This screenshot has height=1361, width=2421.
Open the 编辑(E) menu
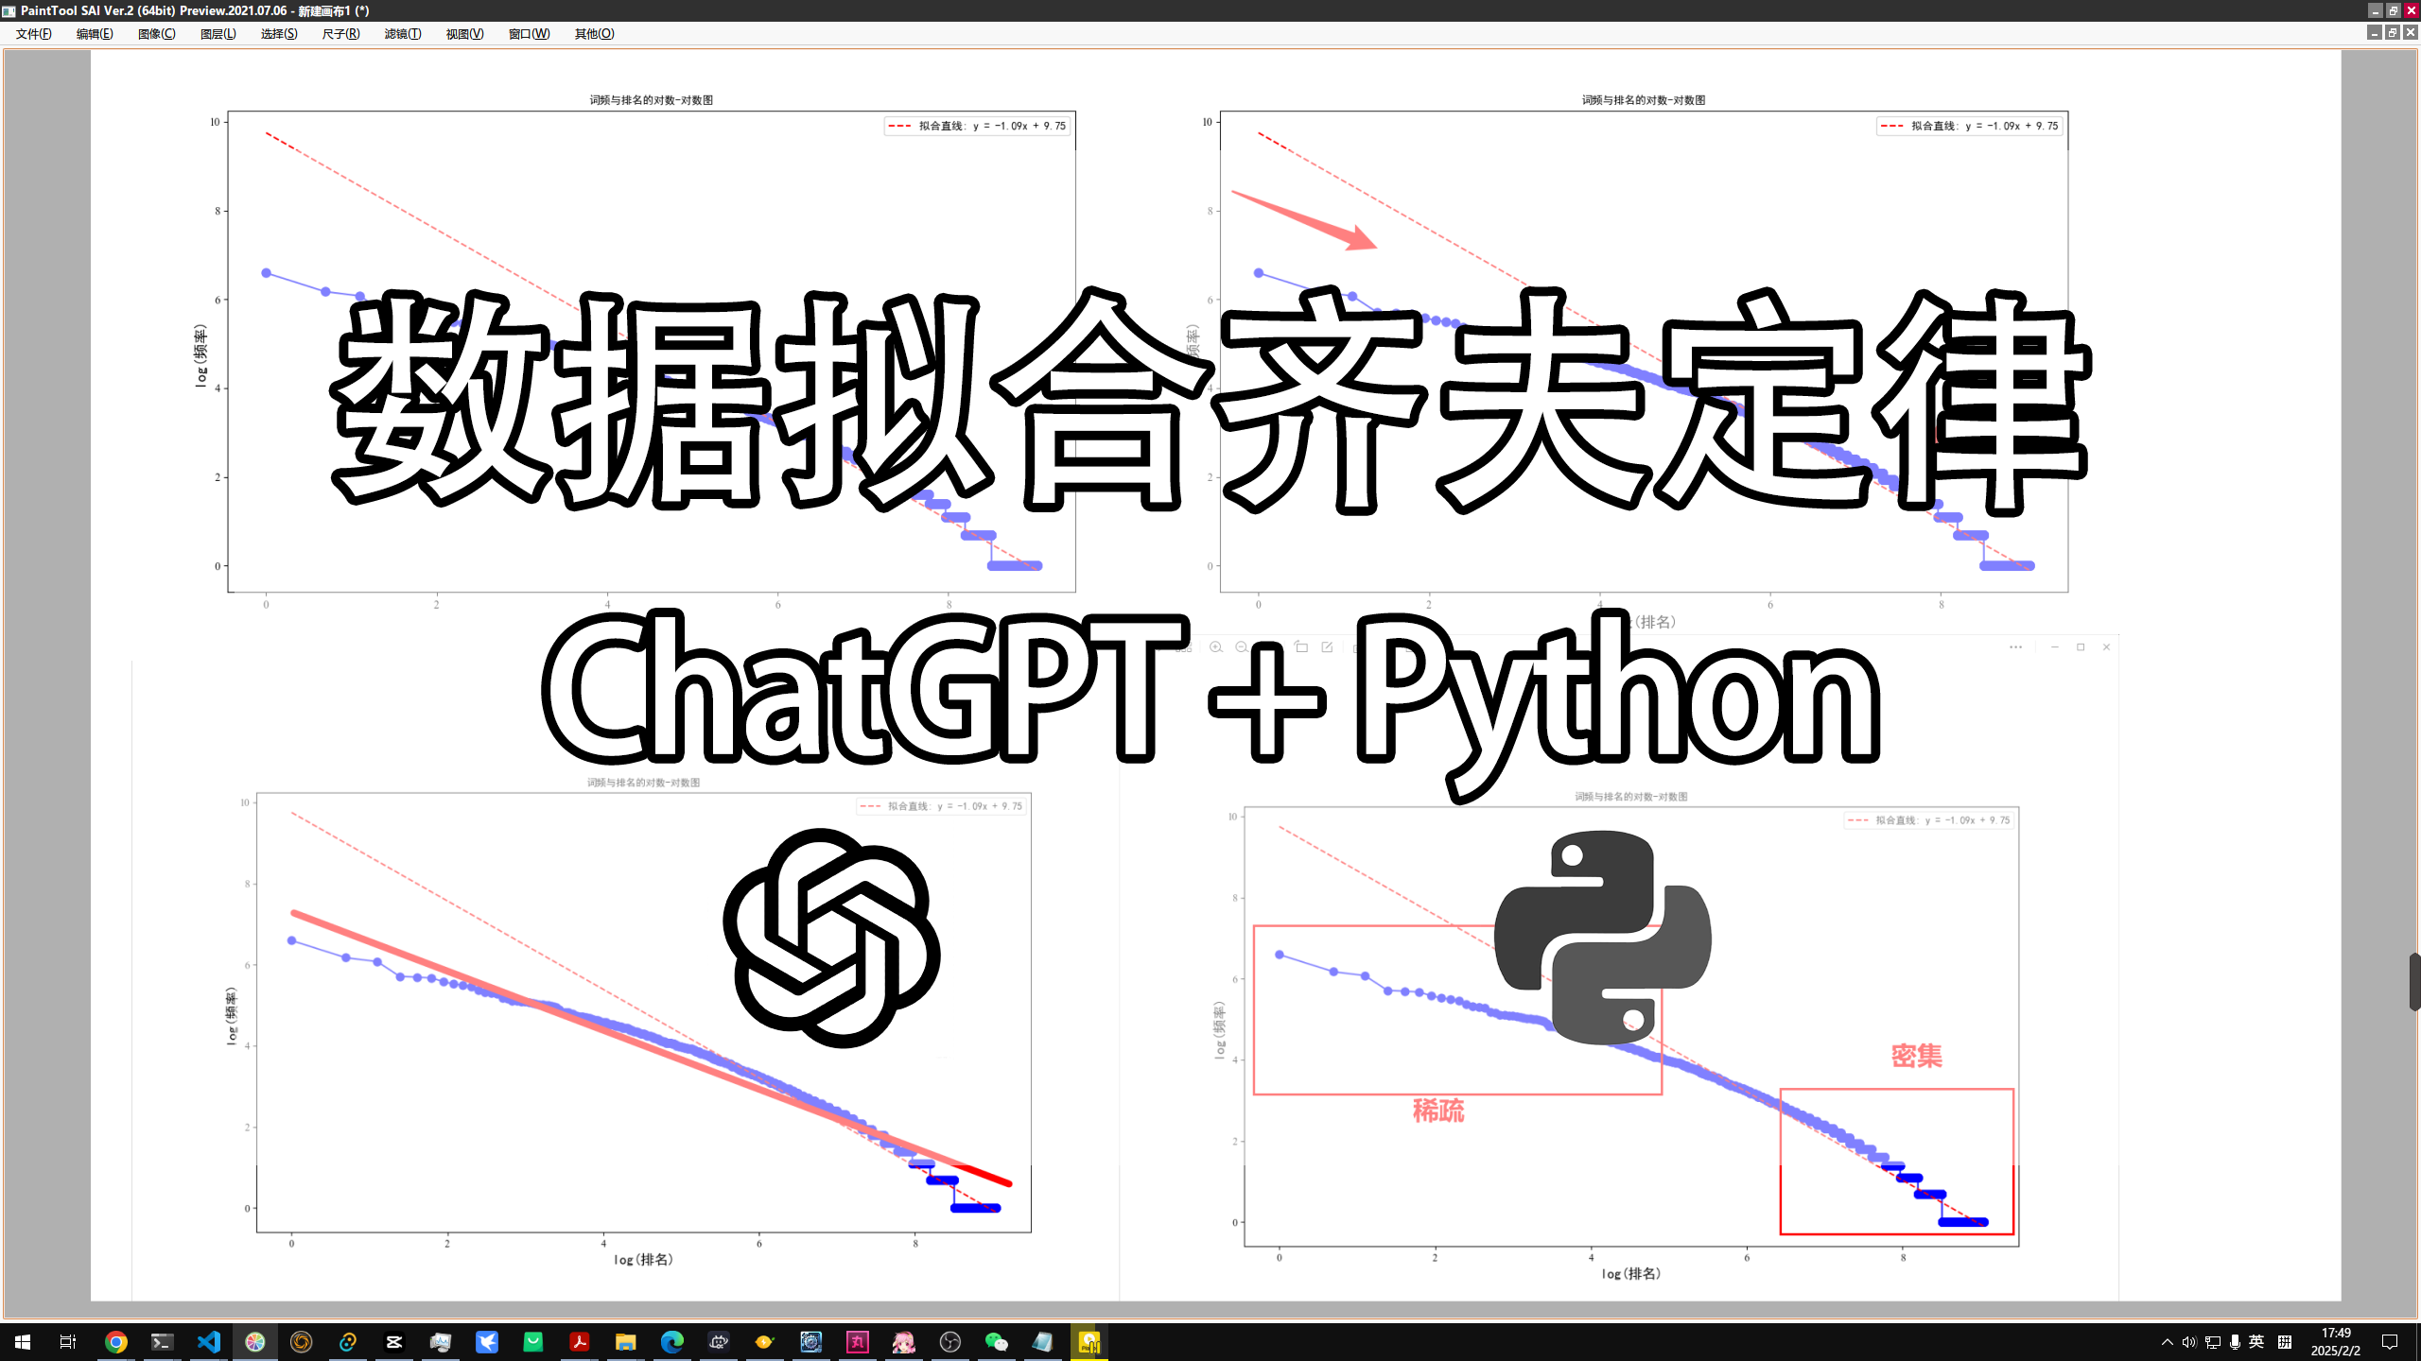tap(95, 34)
